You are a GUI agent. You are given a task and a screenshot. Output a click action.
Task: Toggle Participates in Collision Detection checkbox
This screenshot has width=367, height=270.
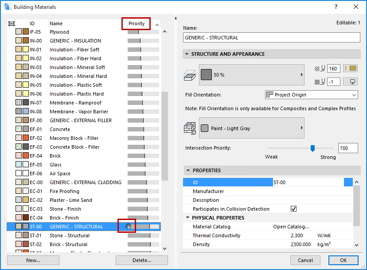tap(293, 209)
